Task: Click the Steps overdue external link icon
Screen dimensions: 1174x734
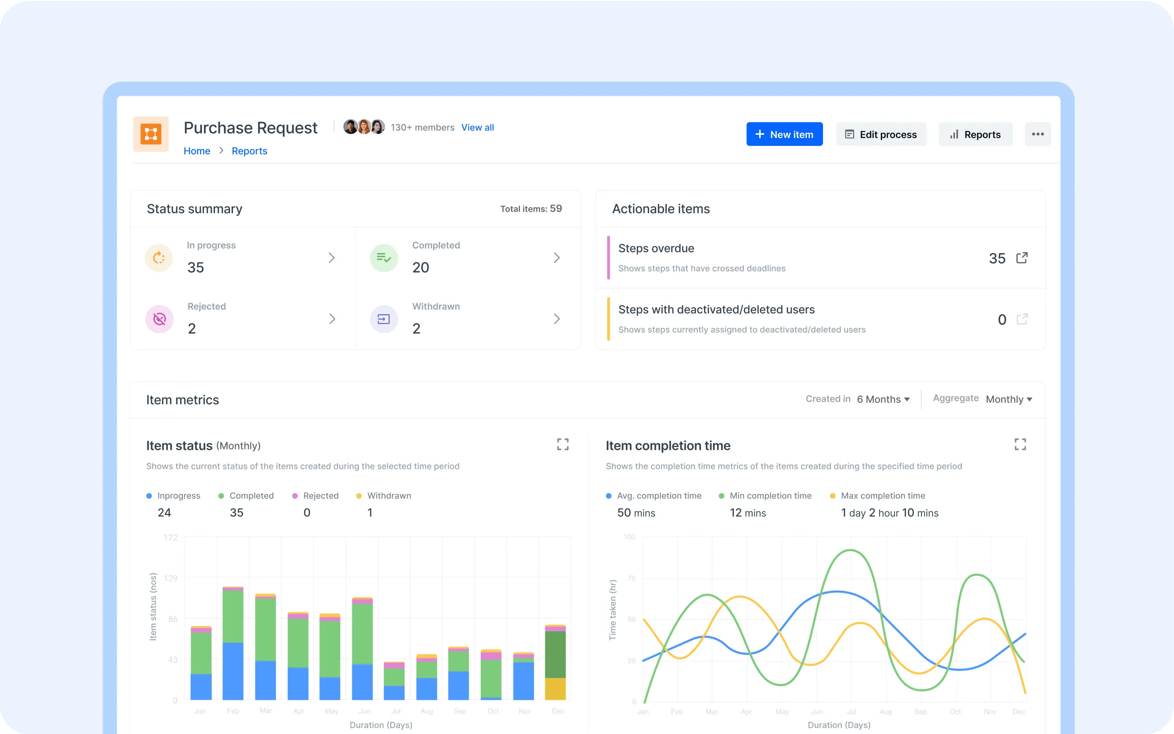Action: (1023, 258)
